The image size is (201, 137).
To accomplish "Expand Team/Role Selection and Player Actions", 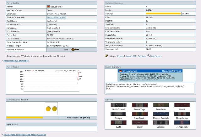I will [24, 134].
